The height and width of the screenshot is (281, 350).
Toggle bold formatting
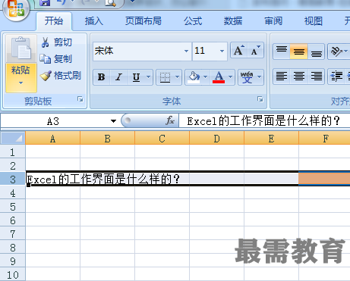(x=102, y=77)
